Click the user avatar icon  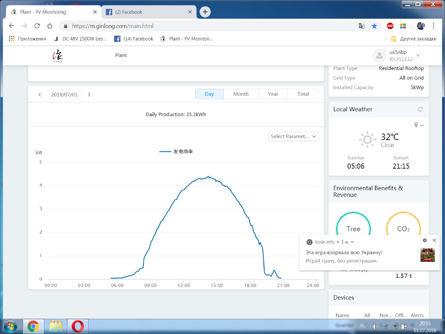click(x=379, y=56)
